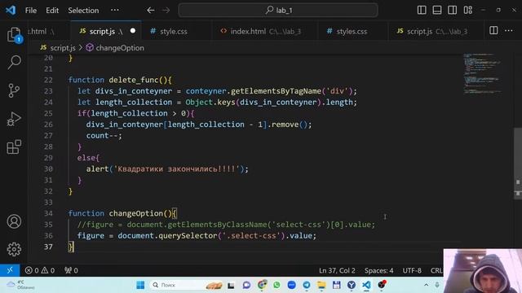The height and width of the screenshot is (293, 522).
Task: Open WhatsApp from the taskbar
Action: 276,285
